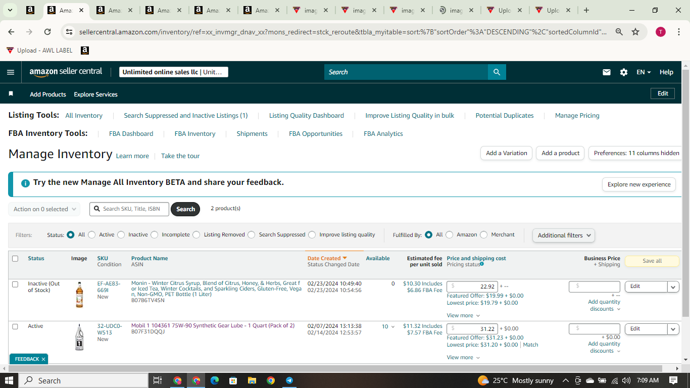This screenshot has height=388, width=690.
Task: Open FBA Analytics
Action: pyautogui.click(x=383, y=134)
